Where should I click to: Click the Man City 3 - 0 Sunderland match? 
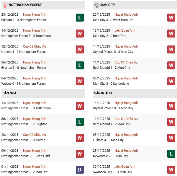coord(111,84)
